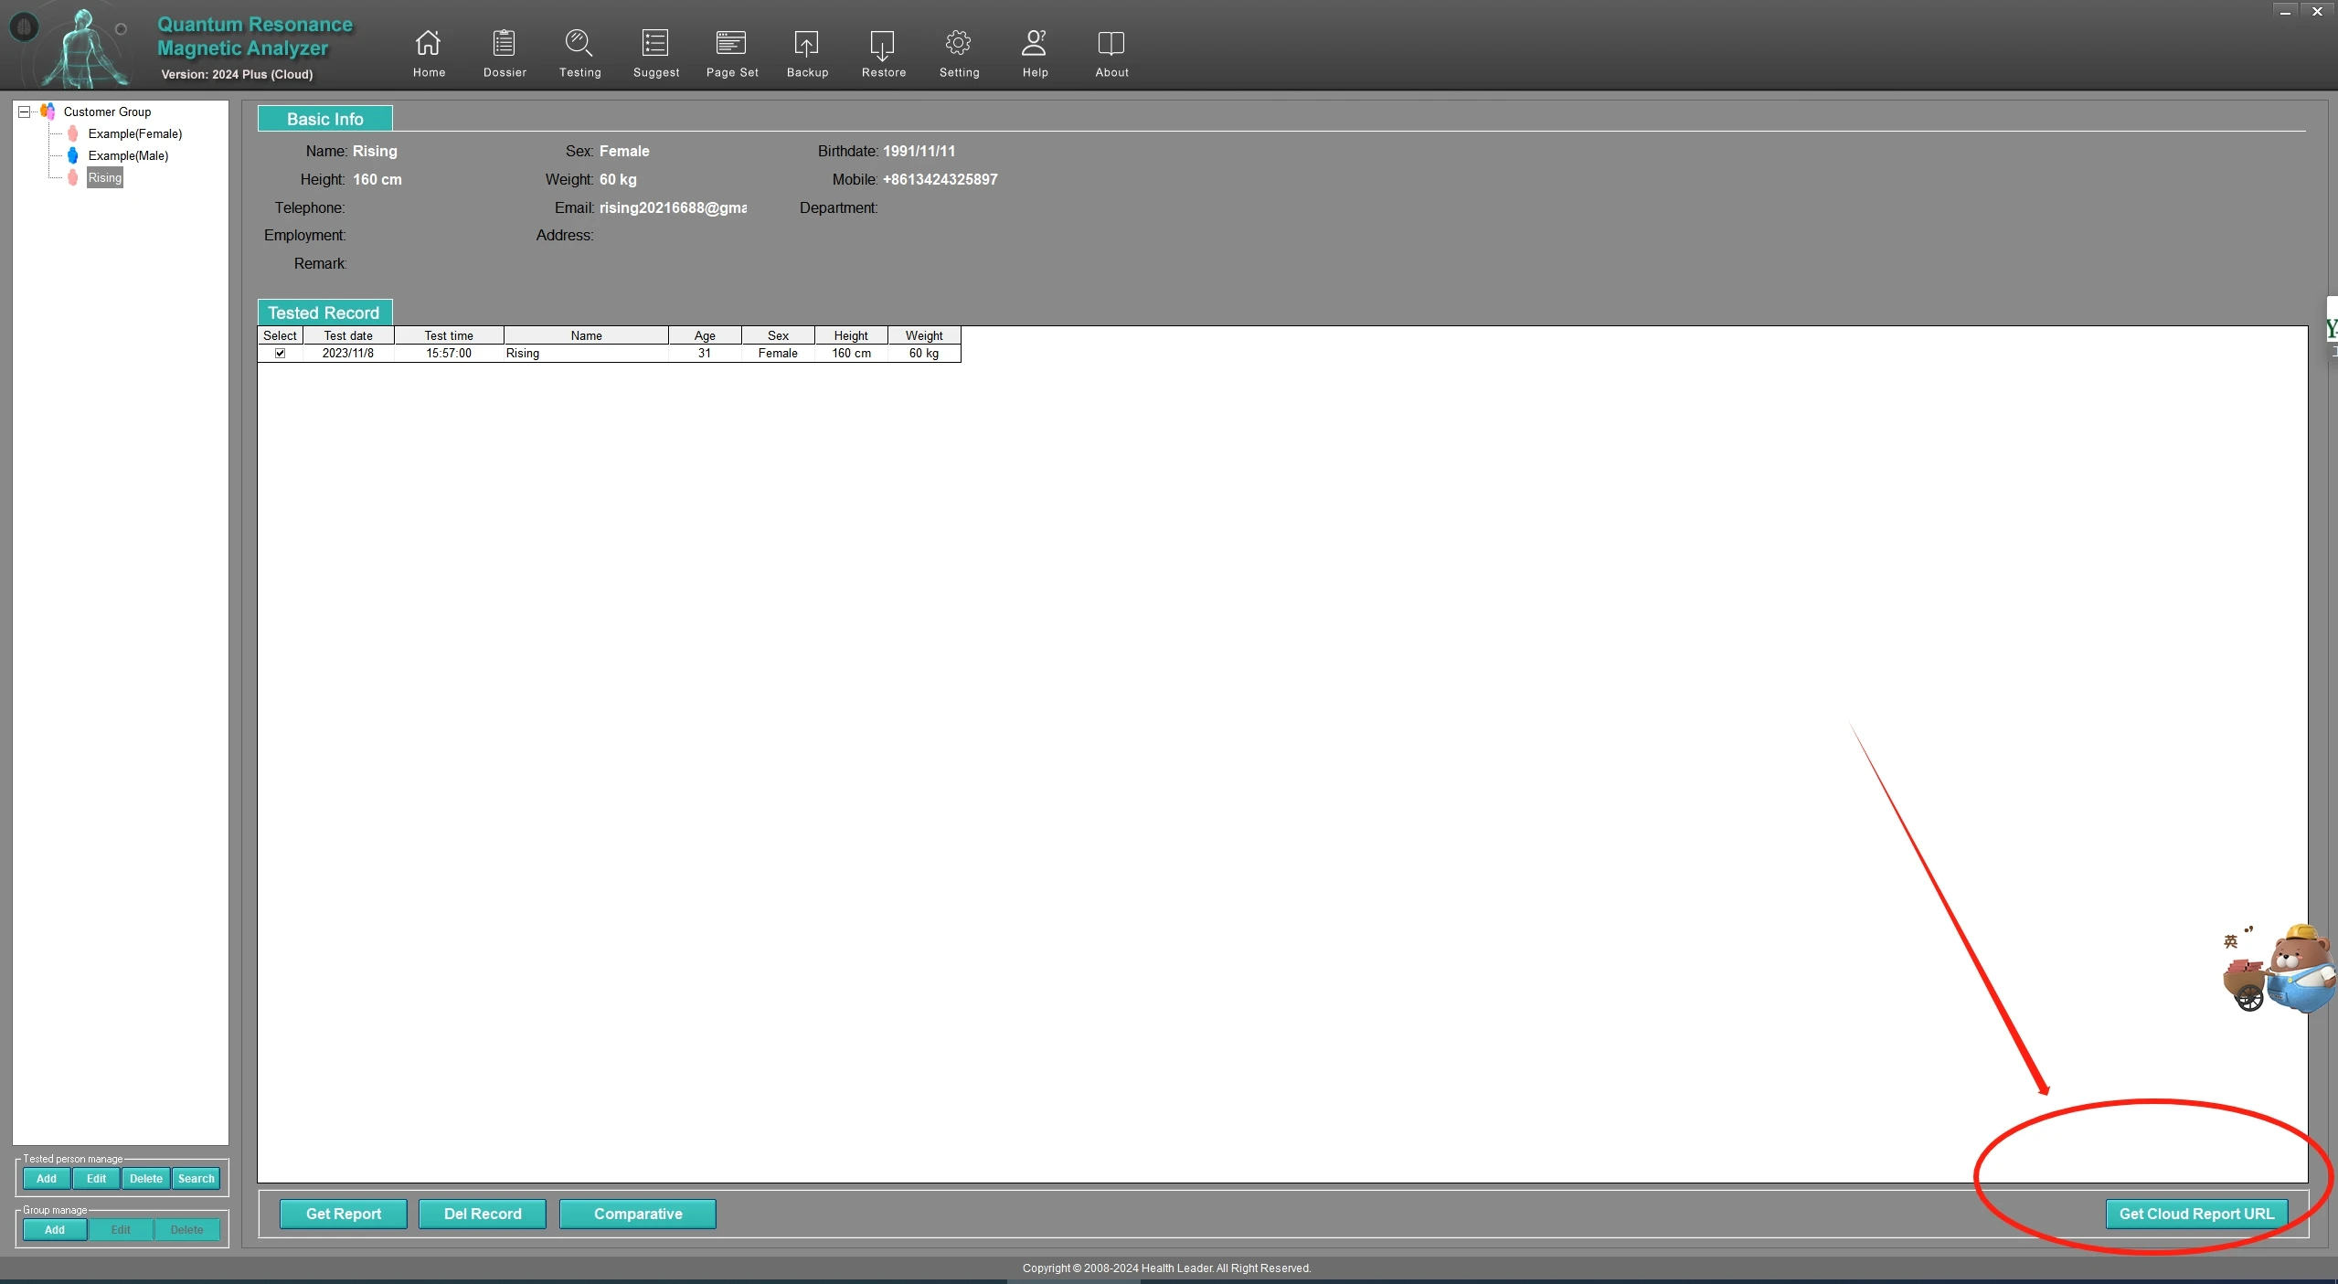Click Search in Tested person manage

click(196, 1179)
